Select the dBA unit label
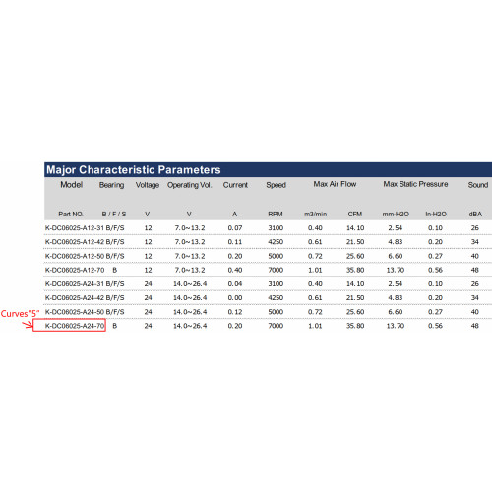The image size is (492, 492). pyautogui.click(x=475, y=214)
